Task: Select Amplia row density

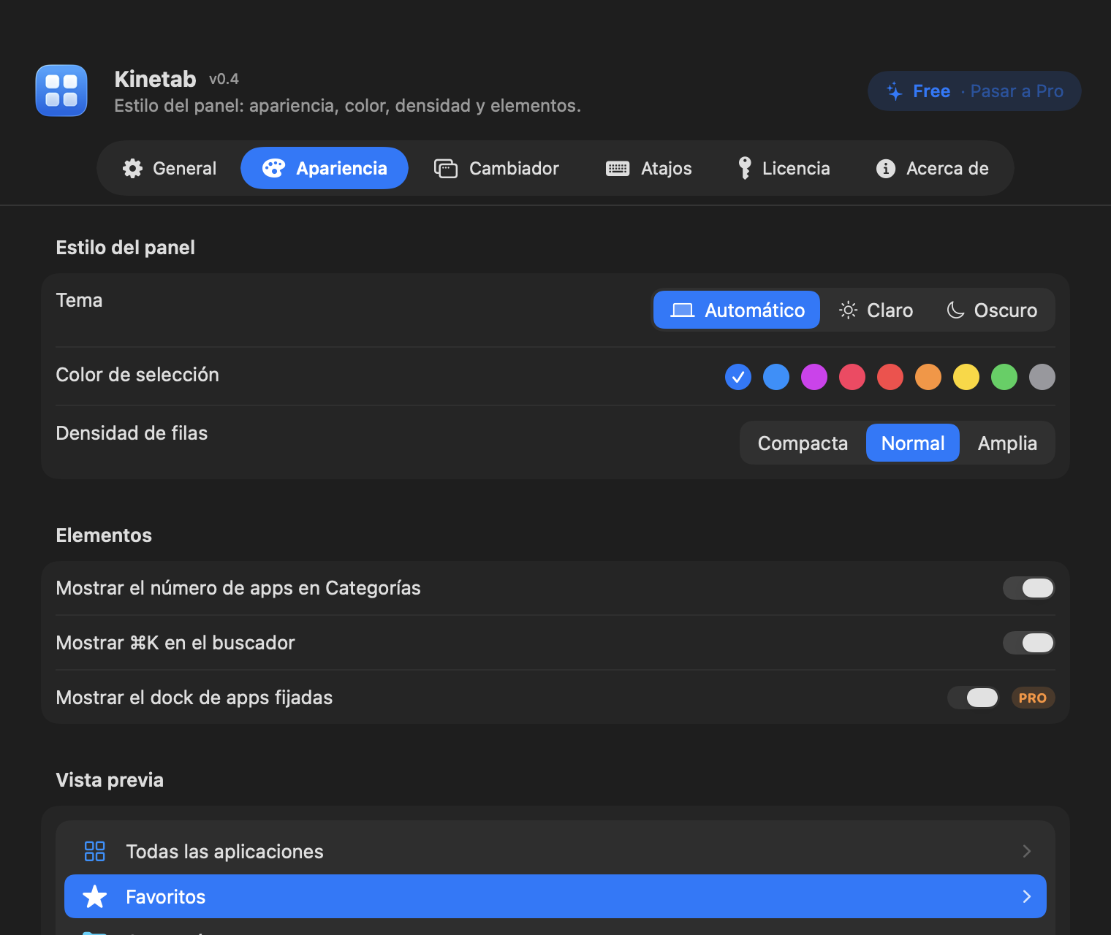Action: (1007, 443)
